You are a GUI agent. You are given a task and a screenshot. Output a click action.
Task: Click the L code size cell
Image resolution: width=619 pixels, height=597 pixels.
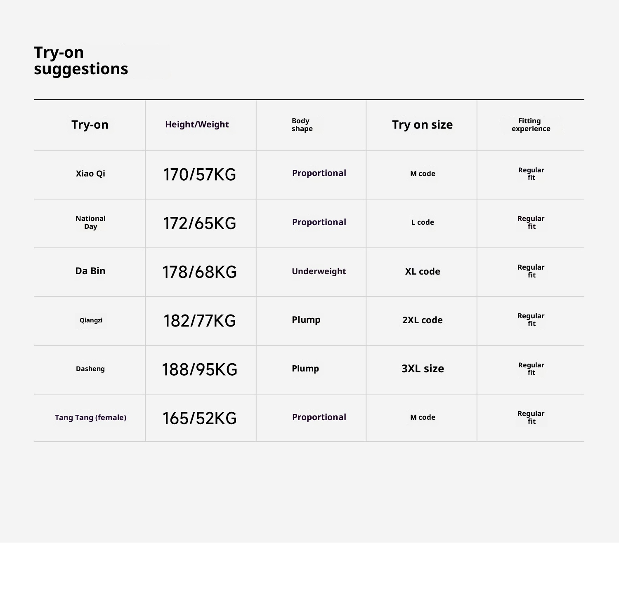423,222
